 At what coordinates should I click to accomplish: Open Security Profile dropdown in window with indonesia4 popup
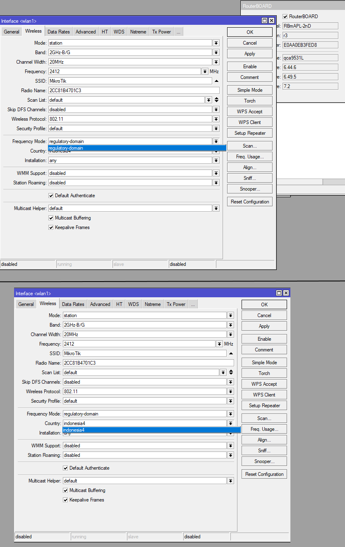click(x=230, y=401)
